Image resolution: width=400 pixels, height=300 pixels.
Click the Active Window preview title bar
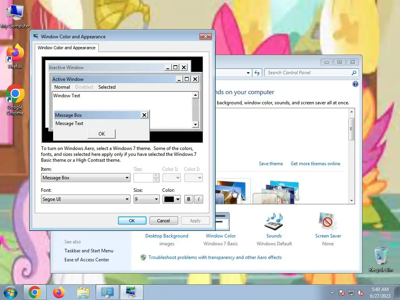(x=113, y=79)
